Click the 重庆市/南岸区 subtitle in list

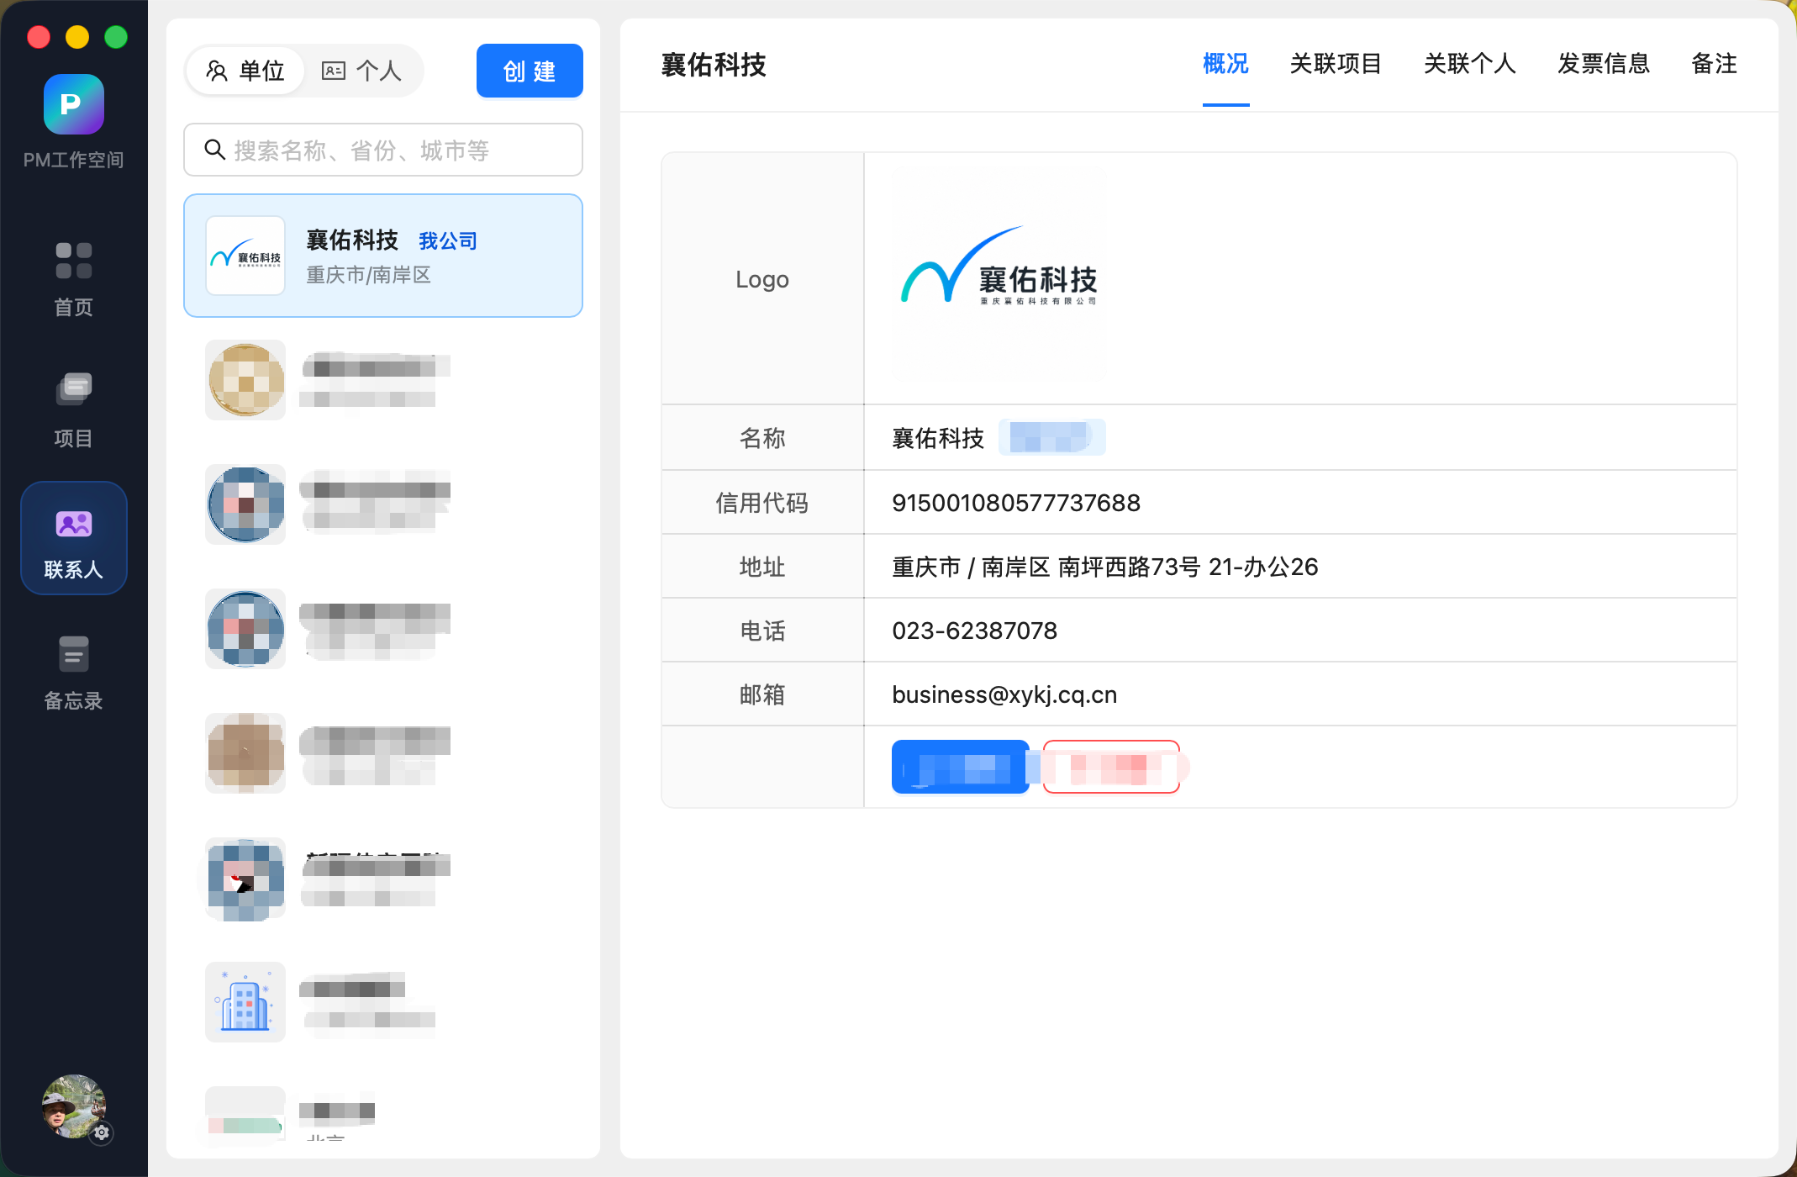[x=368, y=276]
